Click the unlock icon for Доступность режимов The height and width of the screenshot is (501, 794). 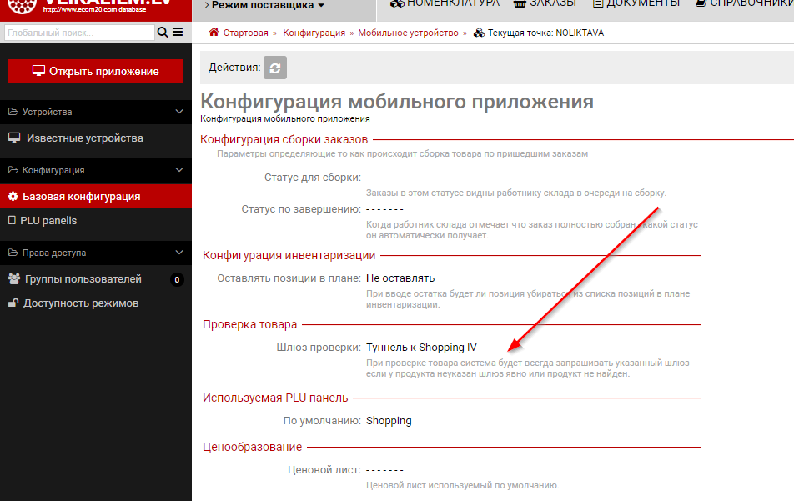tap(13, 303)
